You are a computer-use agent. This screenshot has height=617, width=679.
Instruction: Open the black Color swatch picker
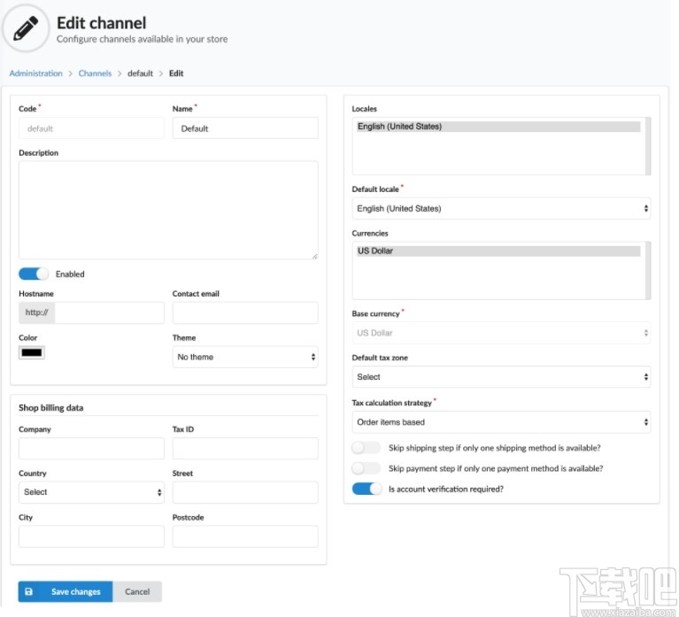pyautogui.click(x=32, y=352)
